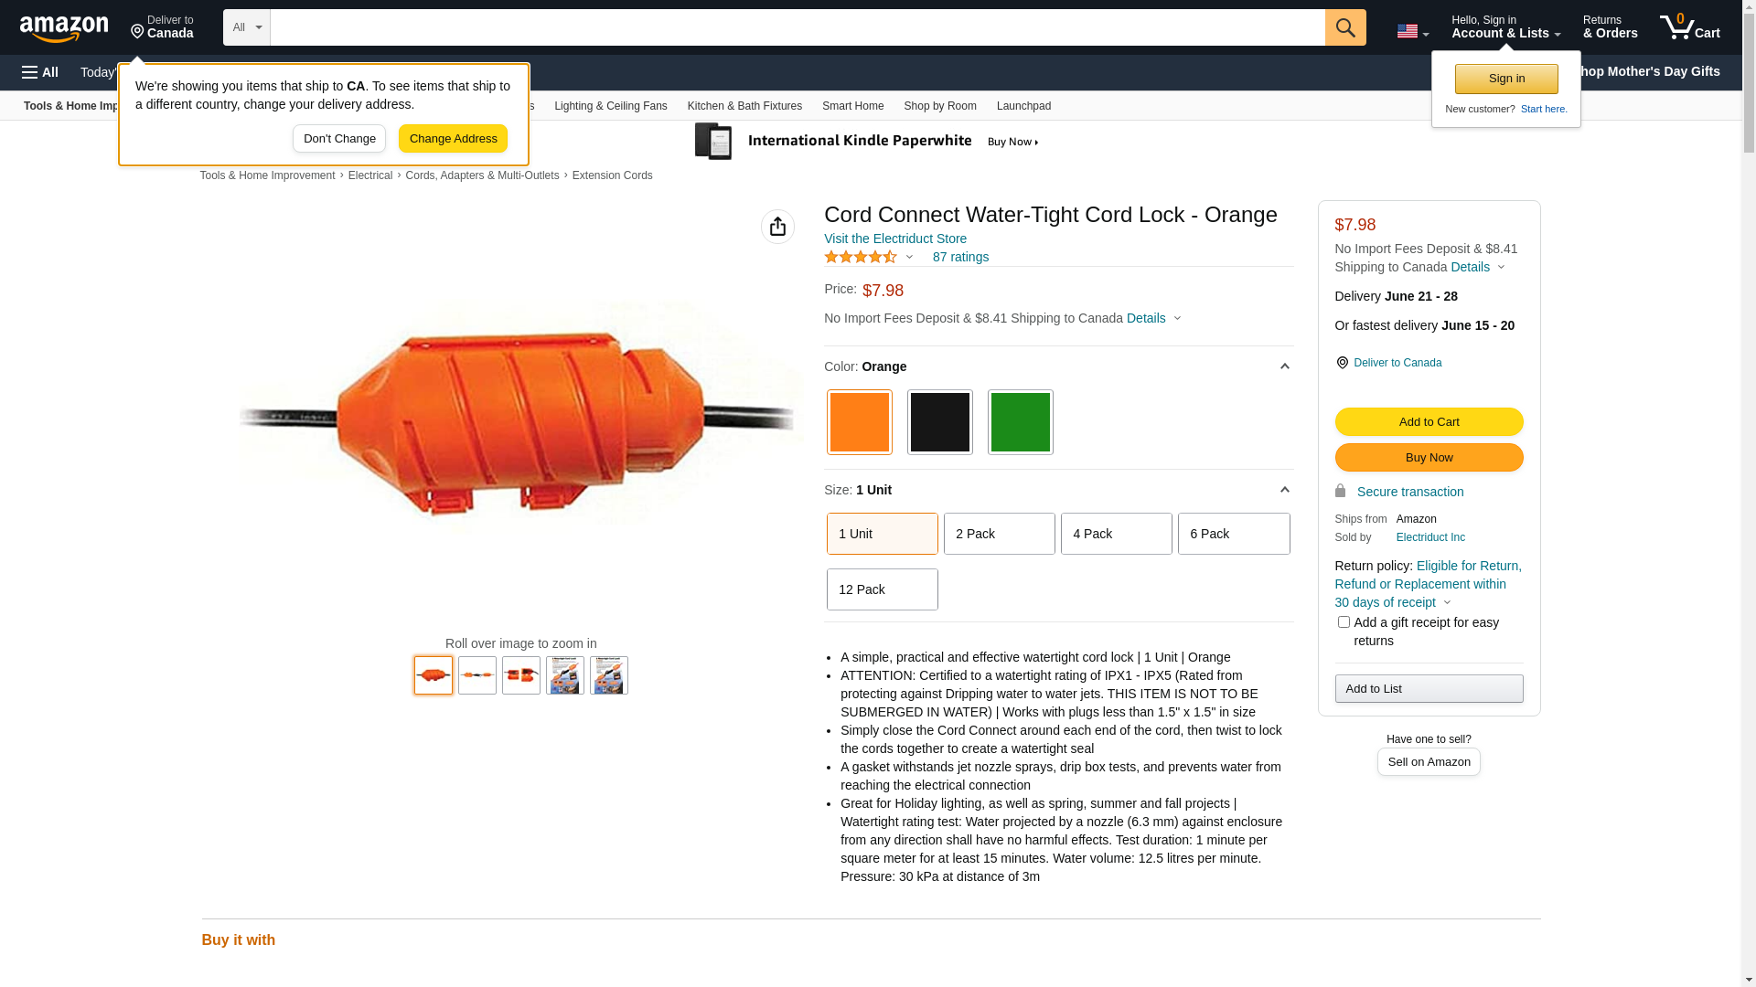
Task: Click the search magnifier button
Action: point(1345,27)
